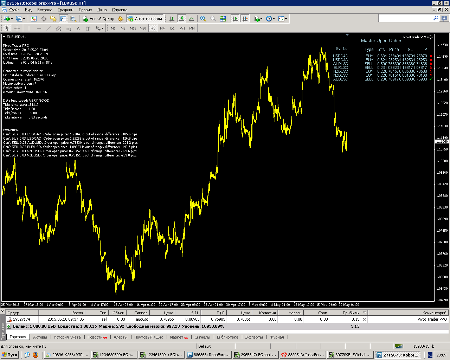Switch to the История Счета tab
Screen dimensions: 450x360
[67, 337]
